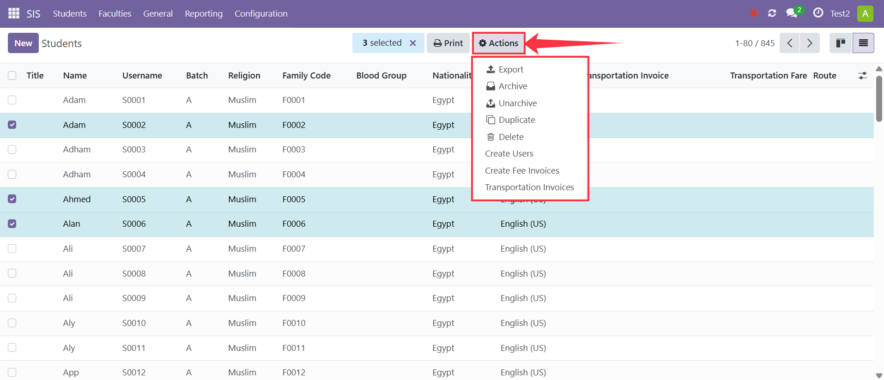Open the activities clock icon
This screenshot has width=884, height=380.
pos(818,13)
